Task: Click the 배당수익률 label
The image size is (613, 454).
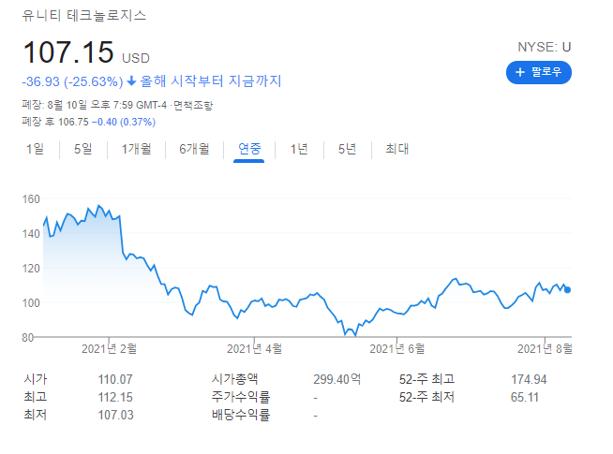Action: point(241,415)
